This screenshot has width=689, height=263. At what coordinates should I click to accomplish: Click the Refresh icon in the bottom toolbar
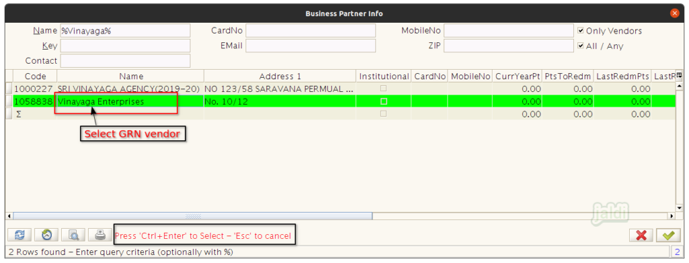(20, 235)
